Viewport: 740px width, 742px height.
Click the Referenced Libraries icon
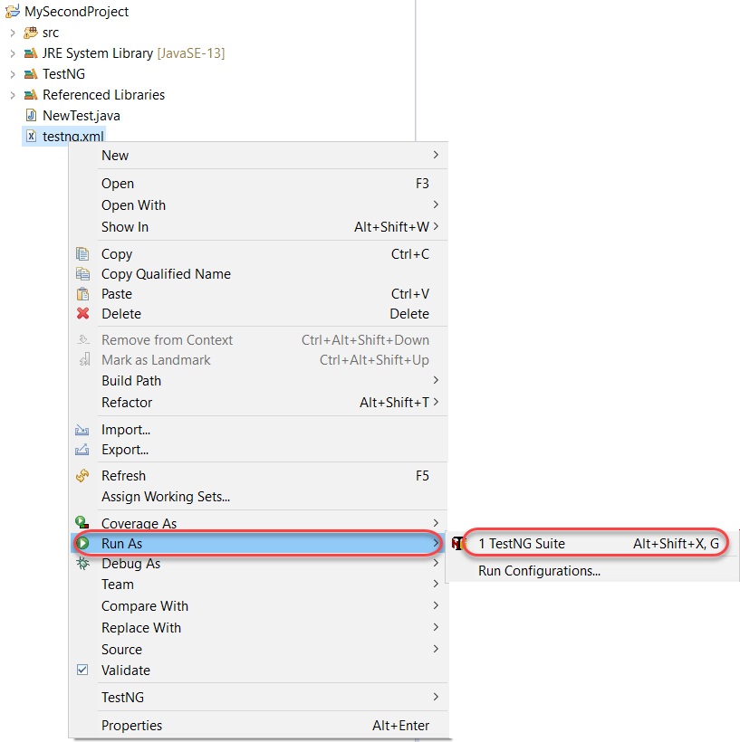coord(31,95)
